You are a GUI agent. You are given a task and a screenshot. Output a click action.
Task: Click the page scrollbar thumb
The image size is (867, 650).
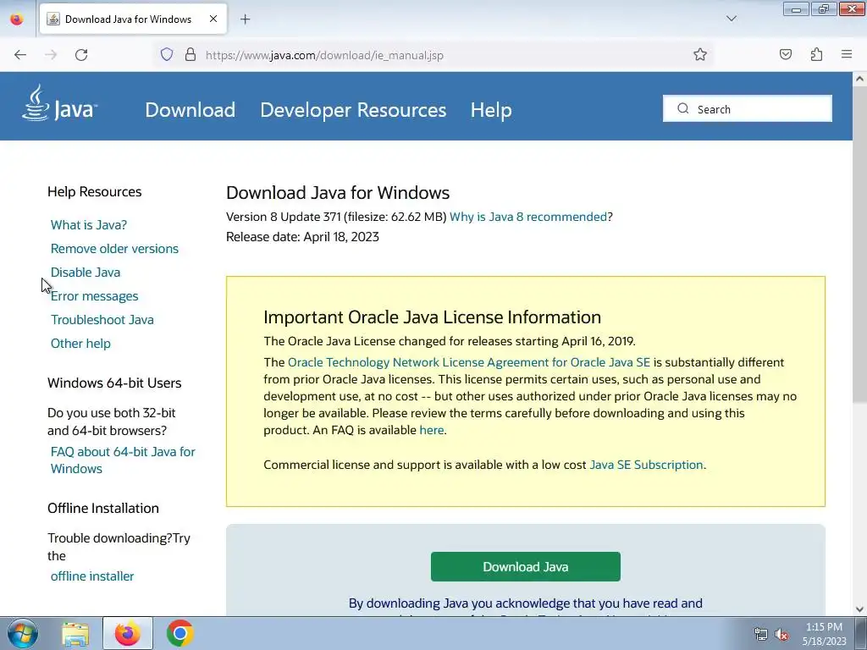coord(859,243)
